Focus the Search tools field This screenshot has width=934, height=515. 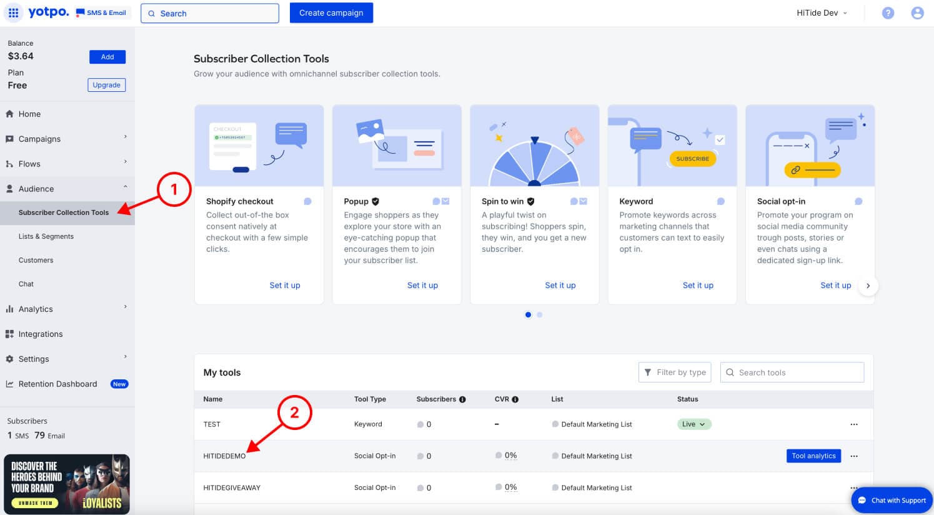coord(792,372)
